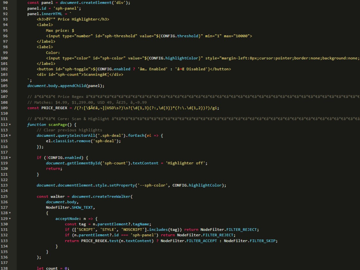Click 'FILTER_ACCEPT' on line 133

(202, 241)
